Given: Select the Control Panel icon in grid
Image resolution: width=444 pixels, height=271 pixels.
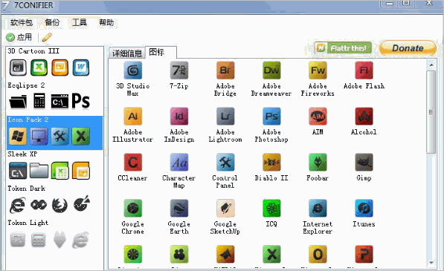Looking at the screenshot, I should click(x=225, y=162).
